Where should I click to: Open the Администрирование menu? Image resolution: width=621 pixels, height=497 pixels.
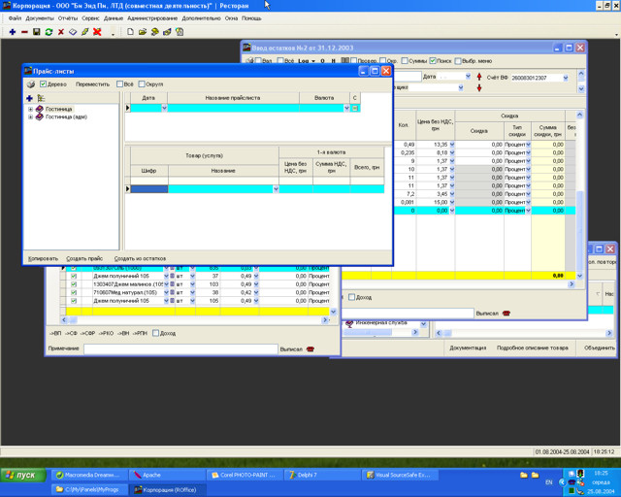click(x=151, y=18)
